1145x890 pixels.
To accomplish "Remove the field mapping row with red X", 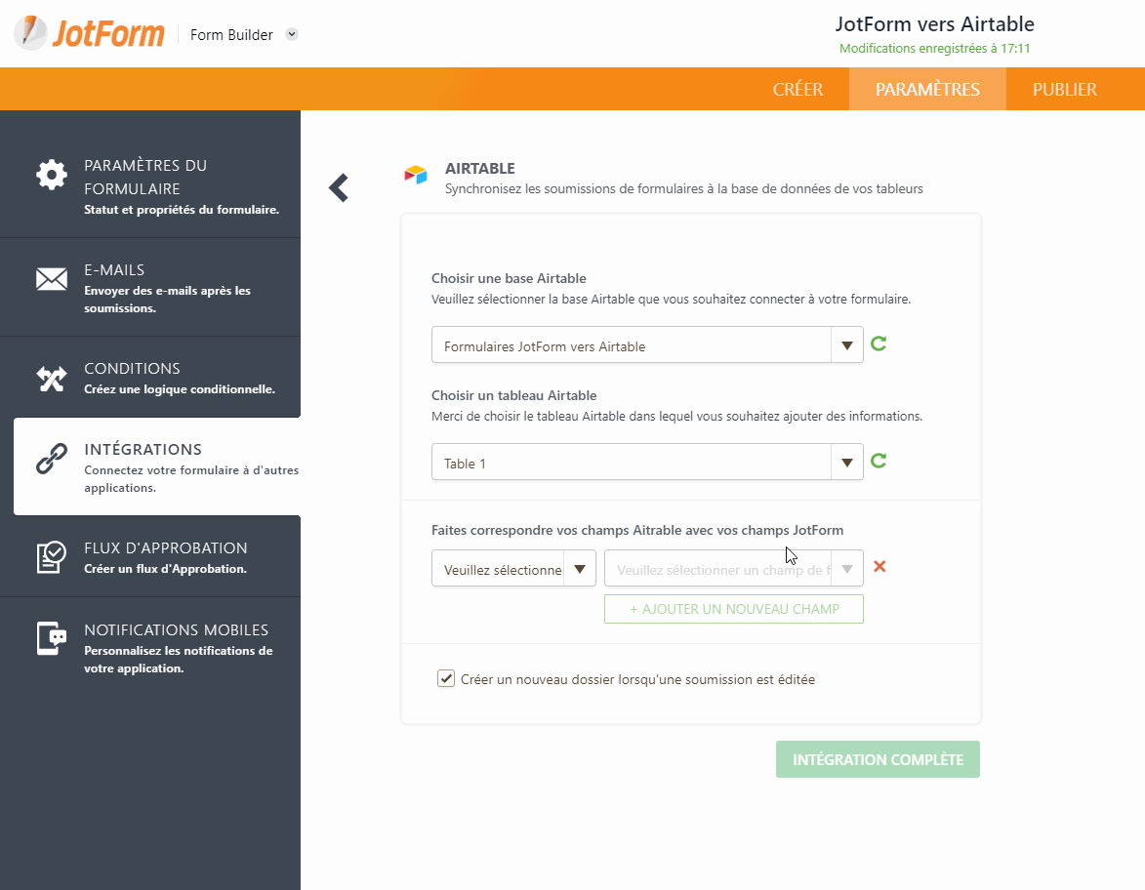I will [879, 567].
